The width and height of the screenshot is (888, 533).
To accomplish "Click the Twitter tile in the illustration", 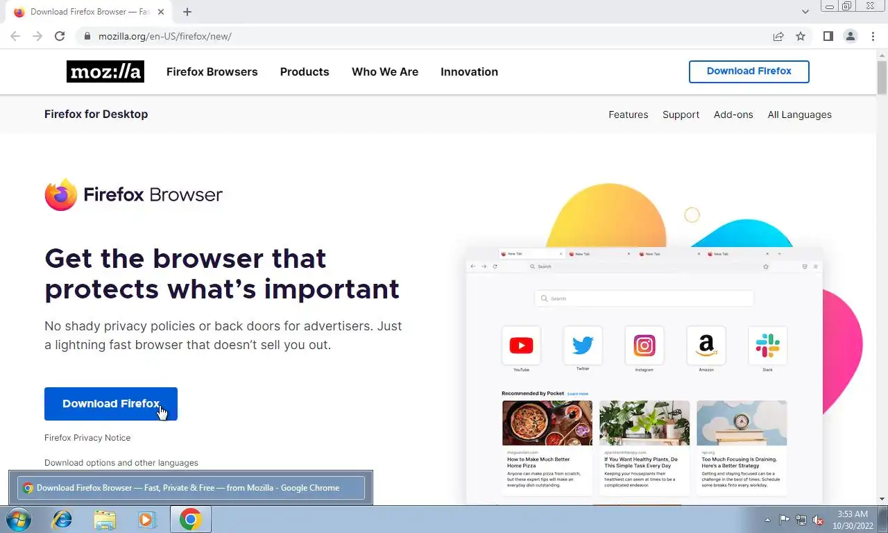I will [583, 346].
